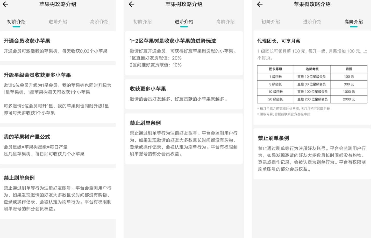The image size is (371, 238).
Task: Tap the active 高阶介绍 tab on right screen
Action: point(353,22)
